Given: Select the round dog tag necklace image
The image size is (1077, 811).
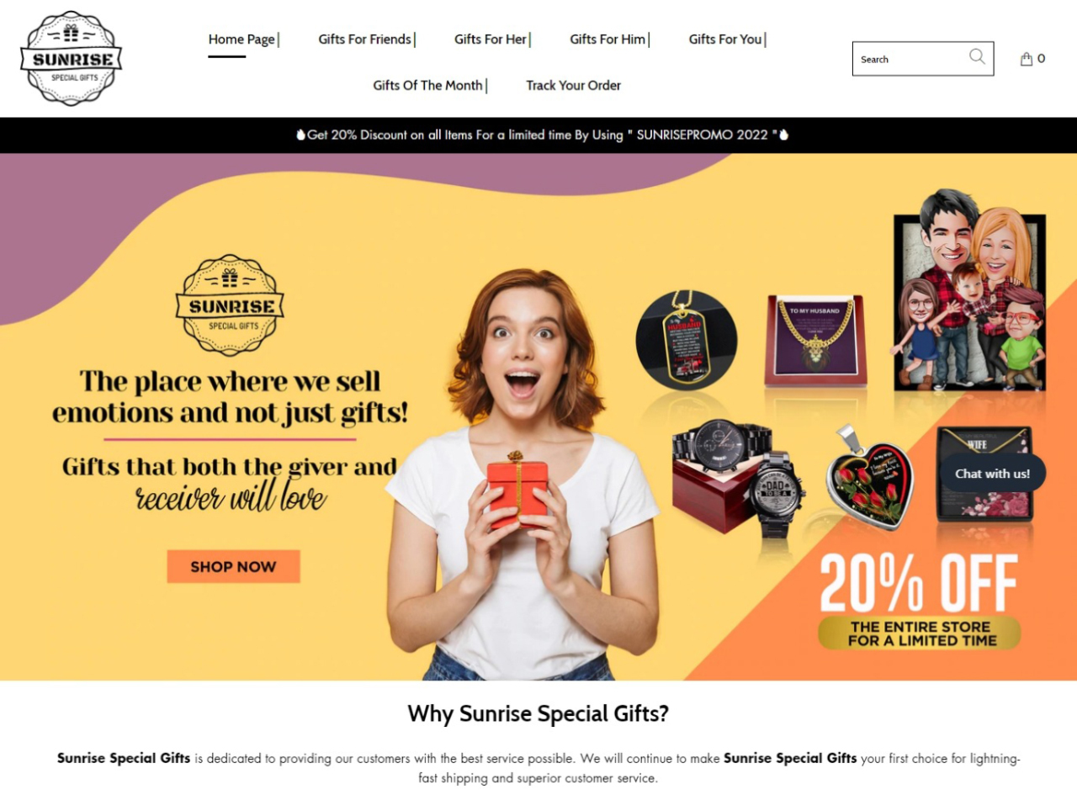Looking at the screenshot, I should pyautogui.click(x=687, y=340).
